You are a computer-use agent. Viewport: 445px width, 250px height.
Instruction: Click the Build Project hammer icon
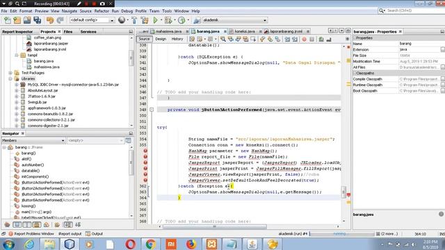134,20
